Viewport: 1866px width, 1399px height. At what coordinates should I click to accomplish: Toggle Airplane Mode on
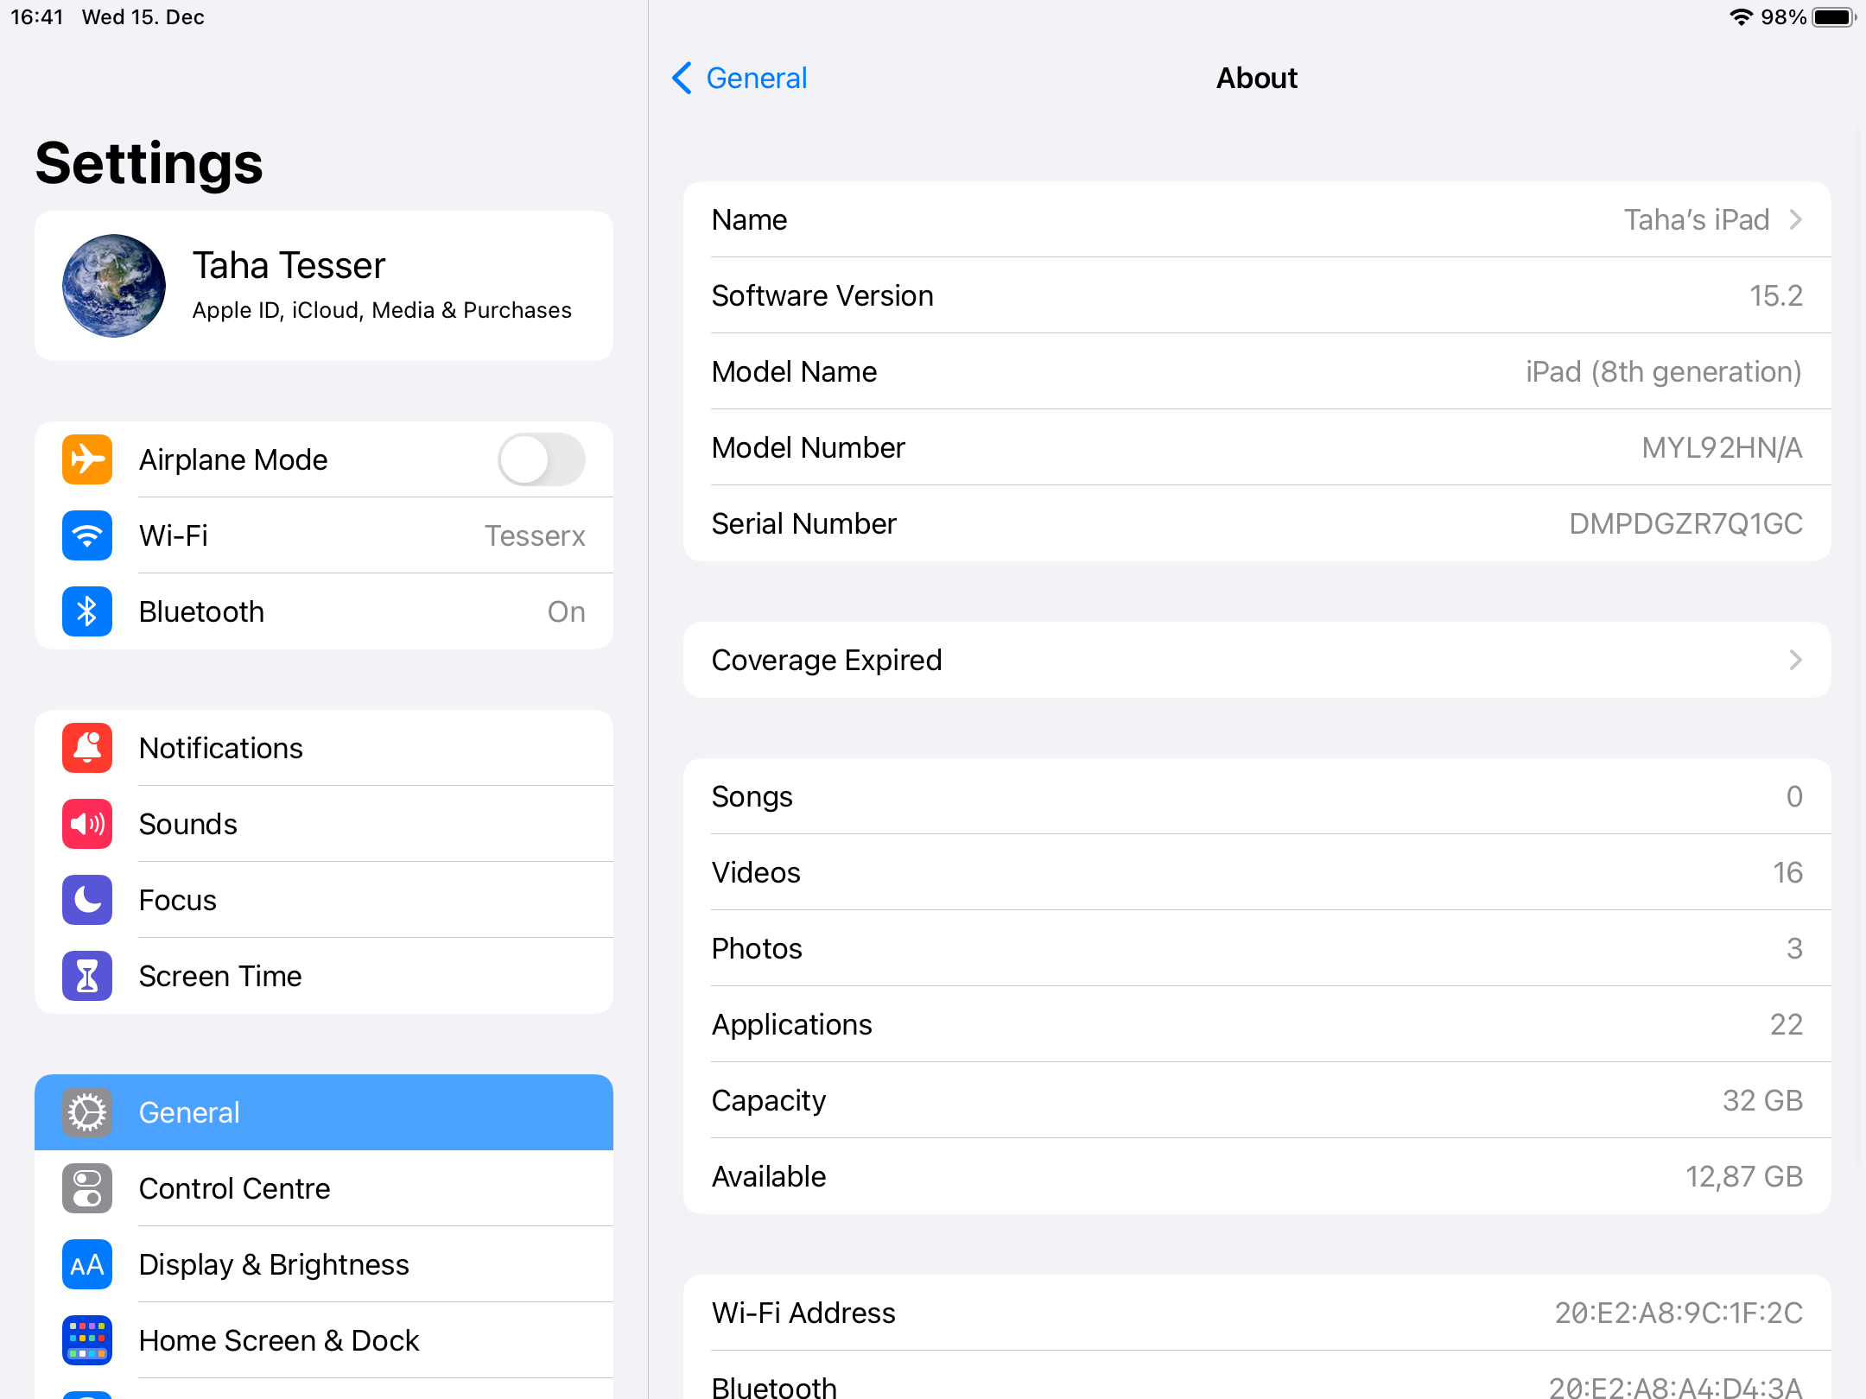[x=541, y=459]
